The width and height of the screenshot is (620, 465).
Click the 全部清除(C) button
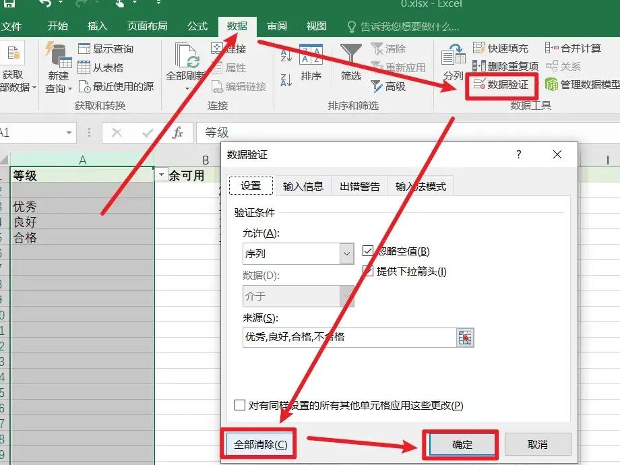[x=260, y=444]
